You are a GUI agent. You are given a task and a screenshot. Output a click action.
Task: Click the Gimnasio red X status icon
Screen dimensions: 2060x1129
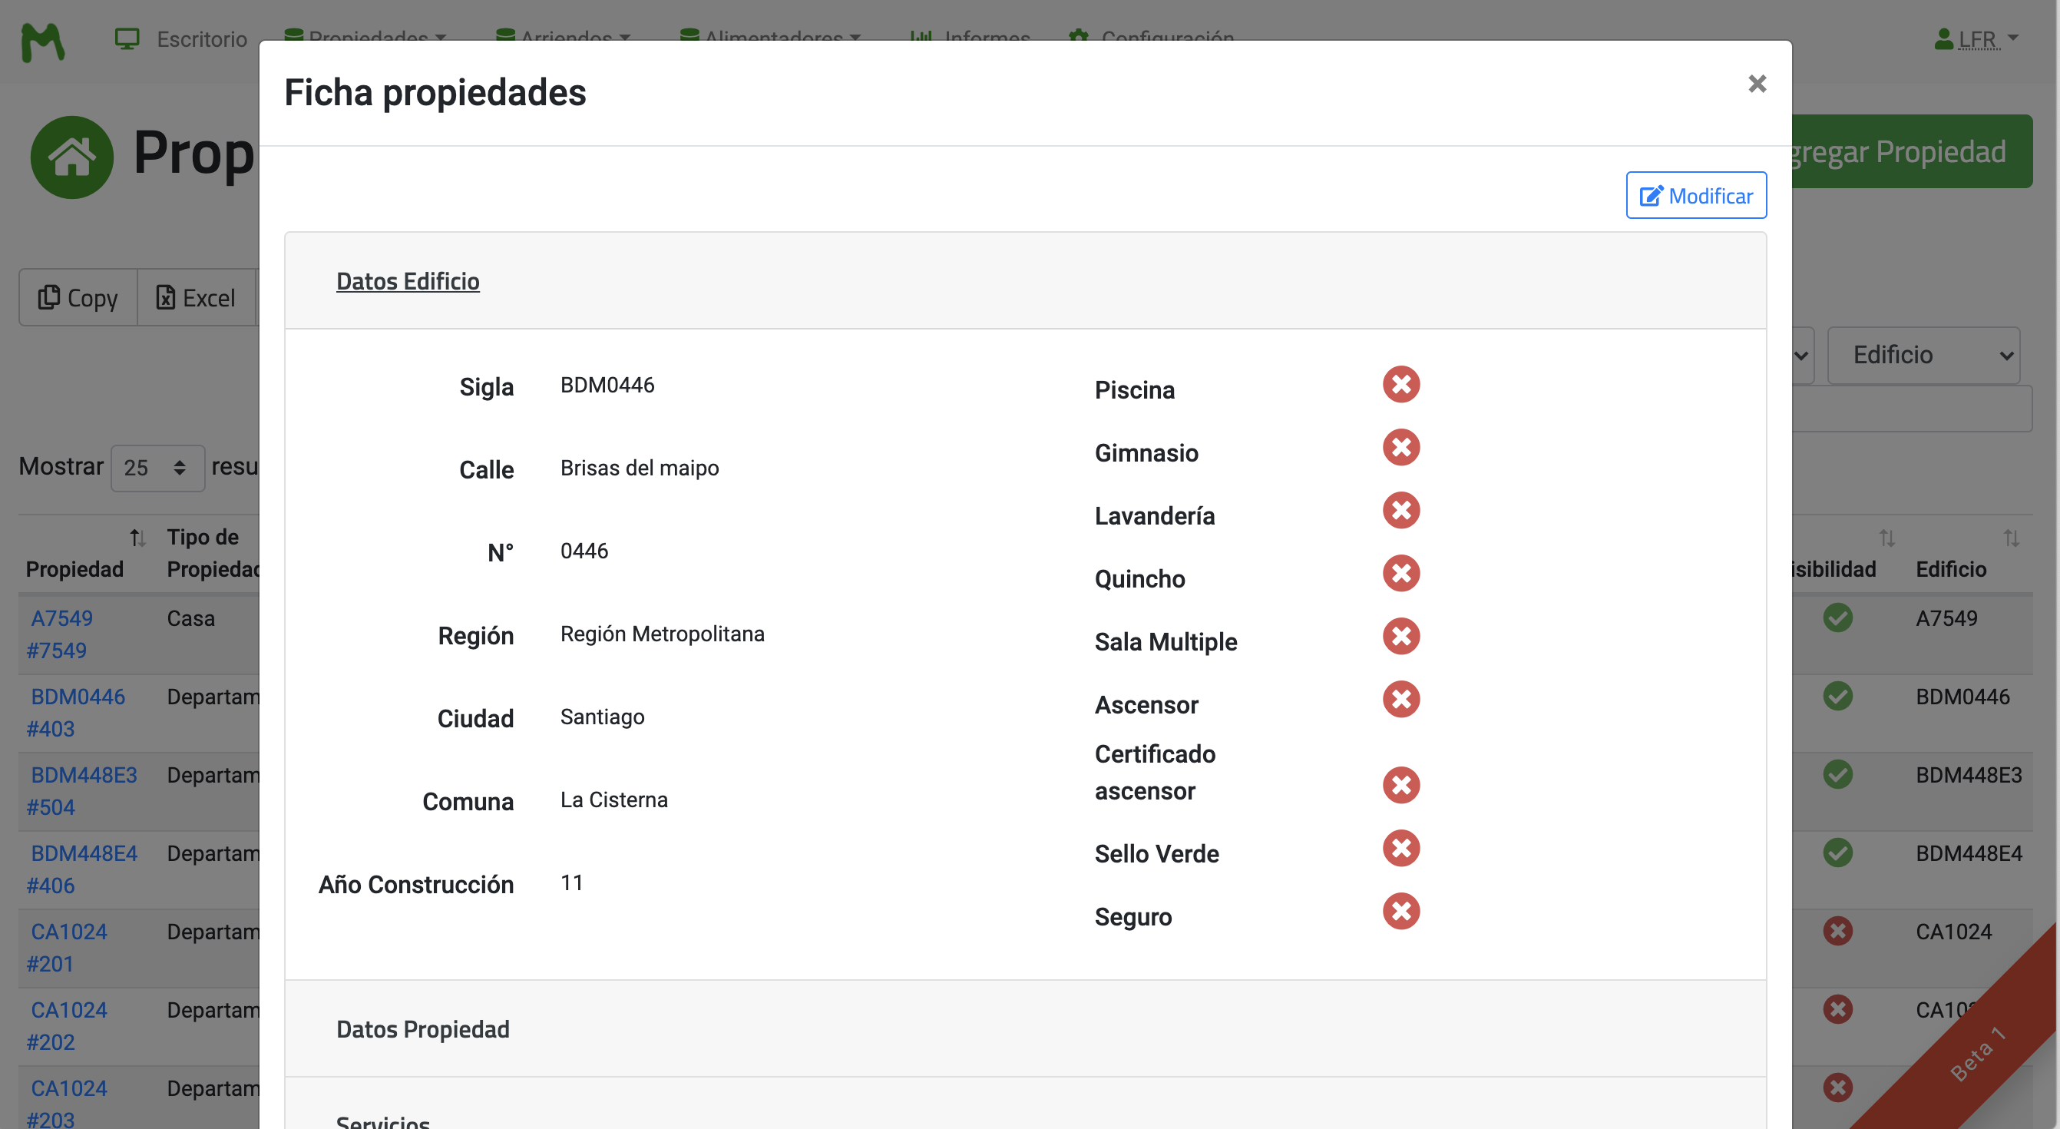[x=1400, y=448]
